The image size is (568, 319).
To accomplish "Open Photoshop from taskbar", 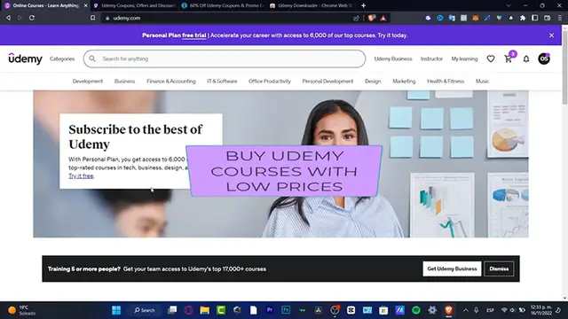I will click(x=286, y=310).
